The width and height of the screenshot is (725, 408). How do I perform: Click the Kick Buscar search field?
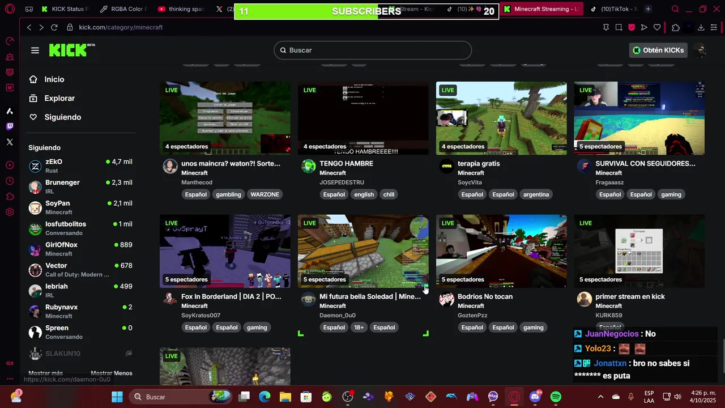[x=373, y=50]
